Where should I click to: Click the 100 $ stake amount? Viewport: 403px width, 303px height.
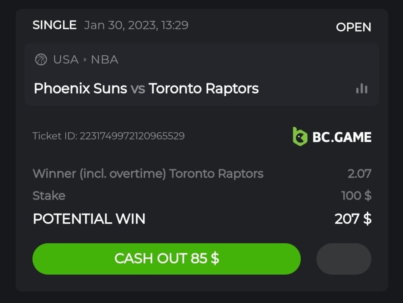(356, 196)
